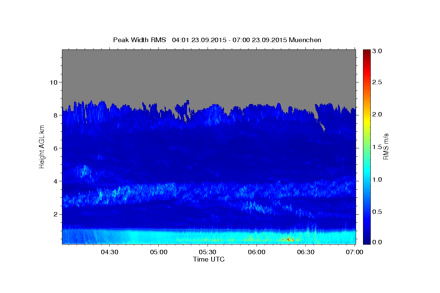Click the colorbar value '1.0'
Viewport: 440px width, 293px height.
coord(377,179)
